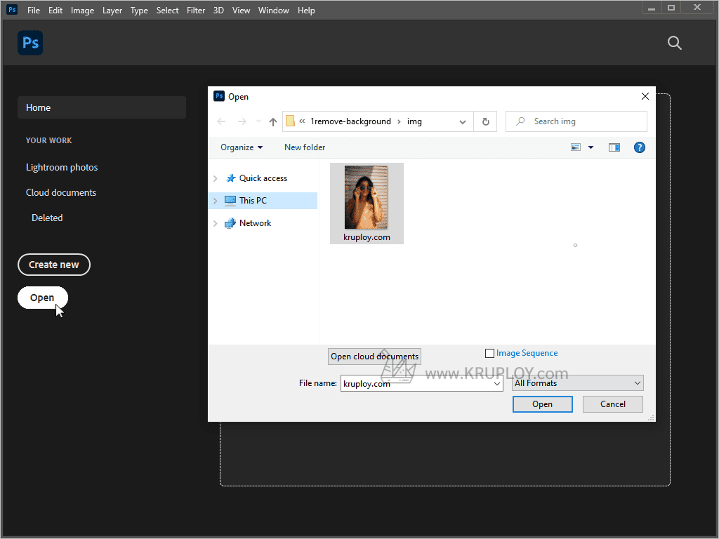Click the Search img field
The image size is (719, 539).
[x=576, y=121]
